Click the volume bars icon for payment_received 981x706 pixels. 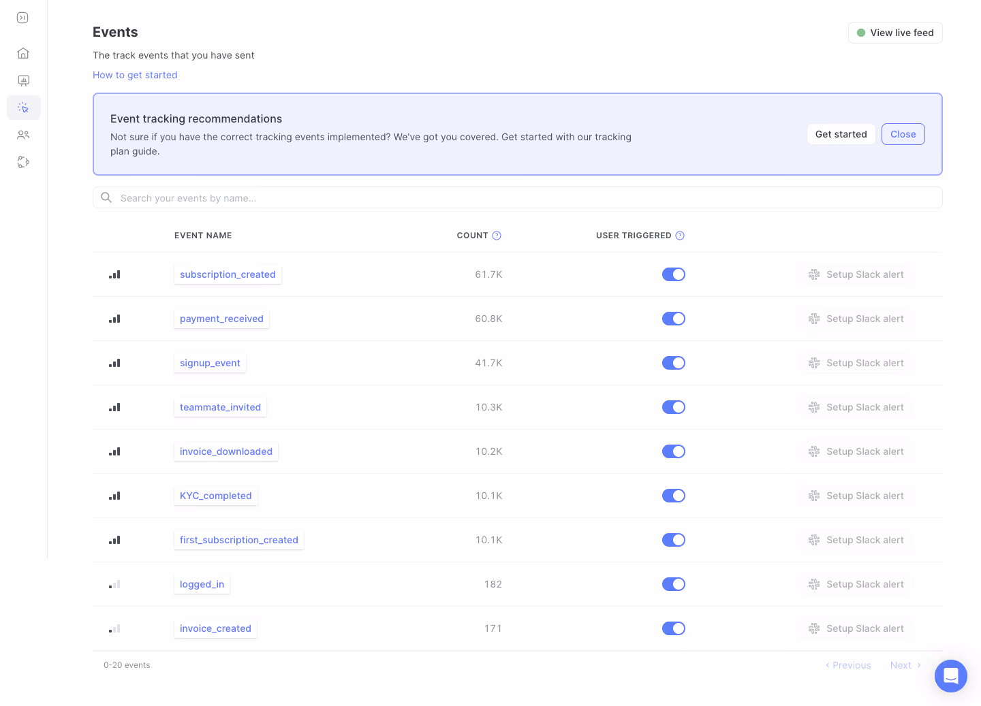coord(114,319)
